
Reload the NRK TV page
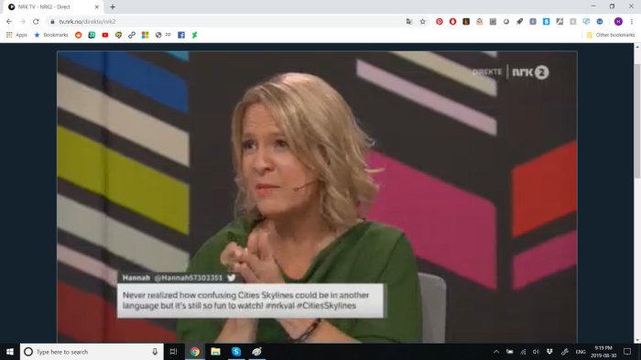[x=36, y=22]
